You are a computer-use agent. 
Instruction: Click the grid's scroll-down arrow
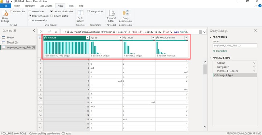tap(205, 127)
